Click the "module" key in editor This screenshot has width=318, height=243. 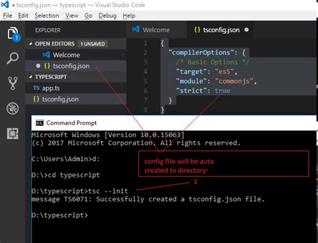191,81
